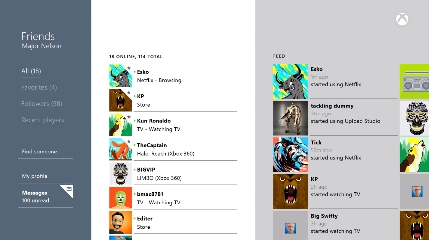Open Tick's started using Netflix feed entry
Screen dimensions: 429x240
336,155
